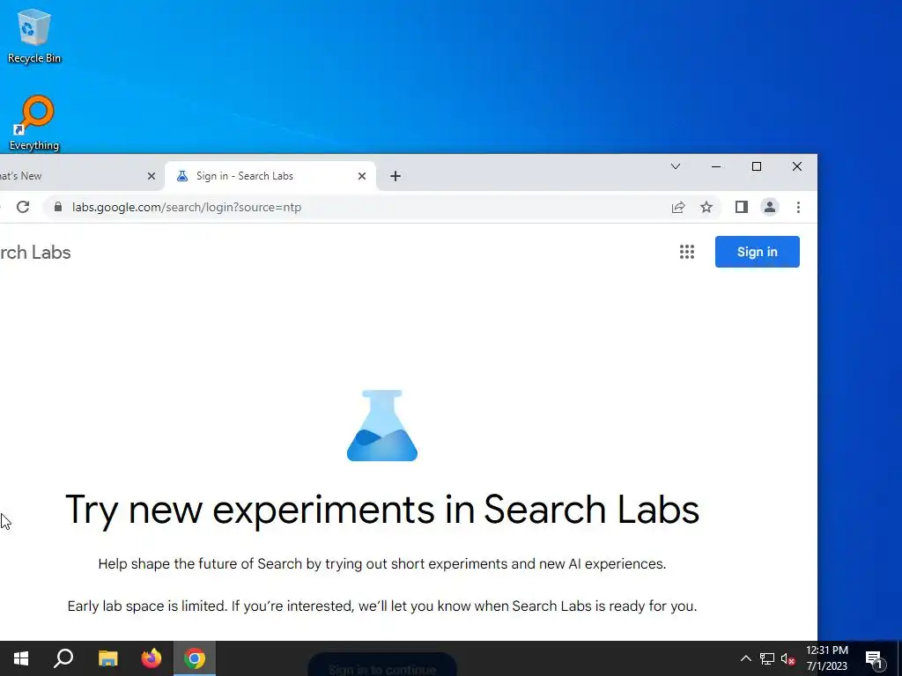Close the What's New tab

pos(152,176)
